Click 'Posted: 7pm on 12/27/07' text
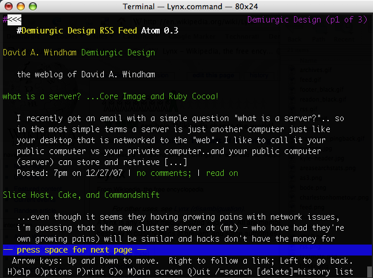The width and height of the screenshot is (373, 278). (70, 173)
